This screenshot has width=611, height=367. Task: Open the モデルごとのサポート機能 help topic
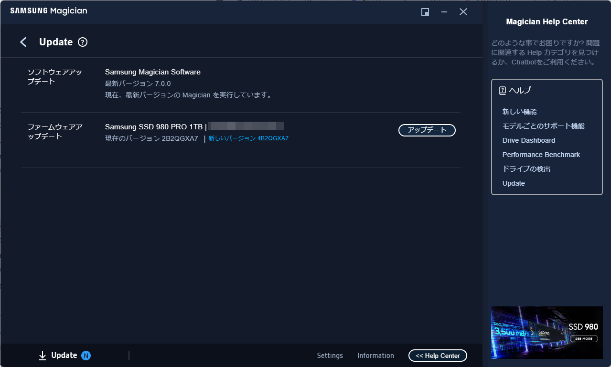click(x=544, y=126)
